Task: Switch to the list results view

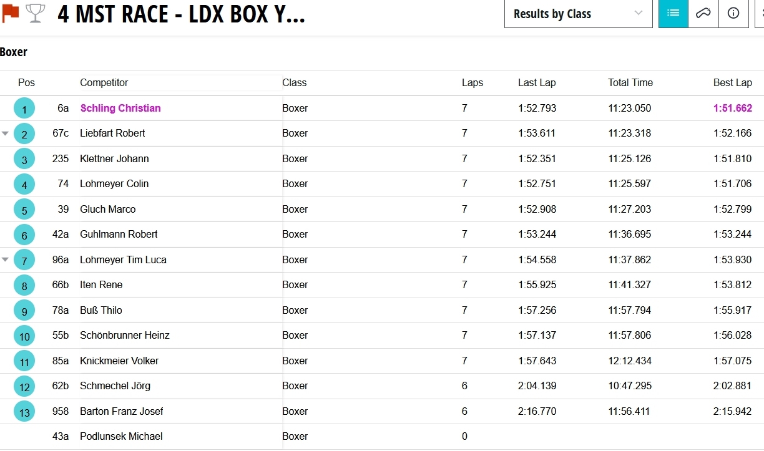Action: [673, 13]
